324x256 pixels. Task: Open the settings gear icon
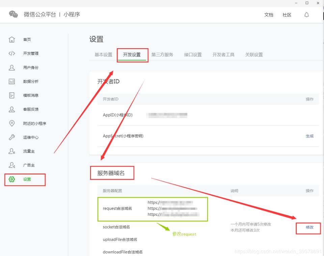pyautogui.click(x=12, y=179)
